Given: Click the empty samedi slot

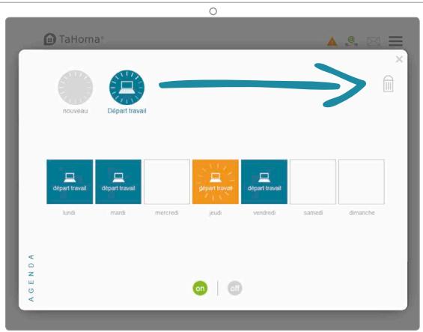Looking at the screenshot, I should tap(313, 181).
